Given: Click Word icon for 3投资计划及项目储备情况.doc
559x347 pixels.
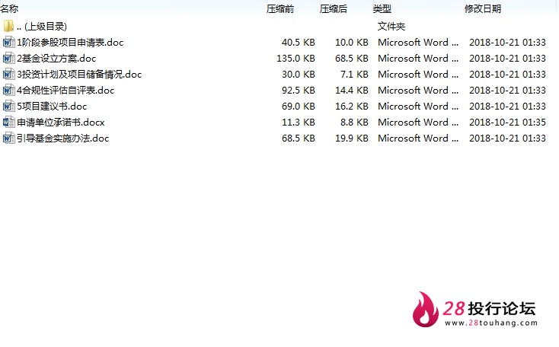Looking at the screenshot, I should pyautogui.click(x=8, y=74).
